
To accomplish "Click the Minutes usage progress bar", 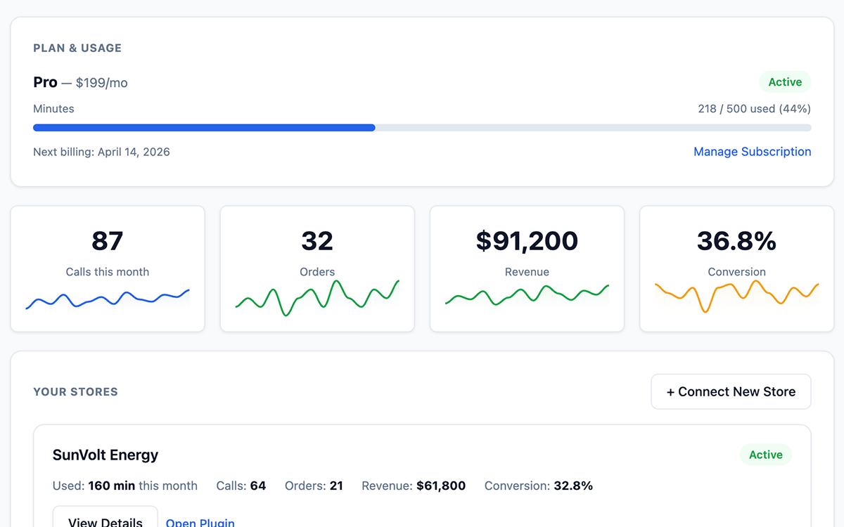I will 422,127.
